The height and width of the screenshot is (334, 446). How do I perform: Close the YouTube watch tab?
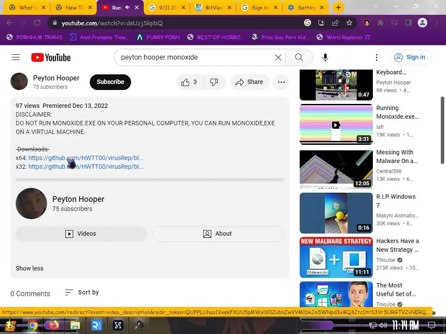point(137,8)
